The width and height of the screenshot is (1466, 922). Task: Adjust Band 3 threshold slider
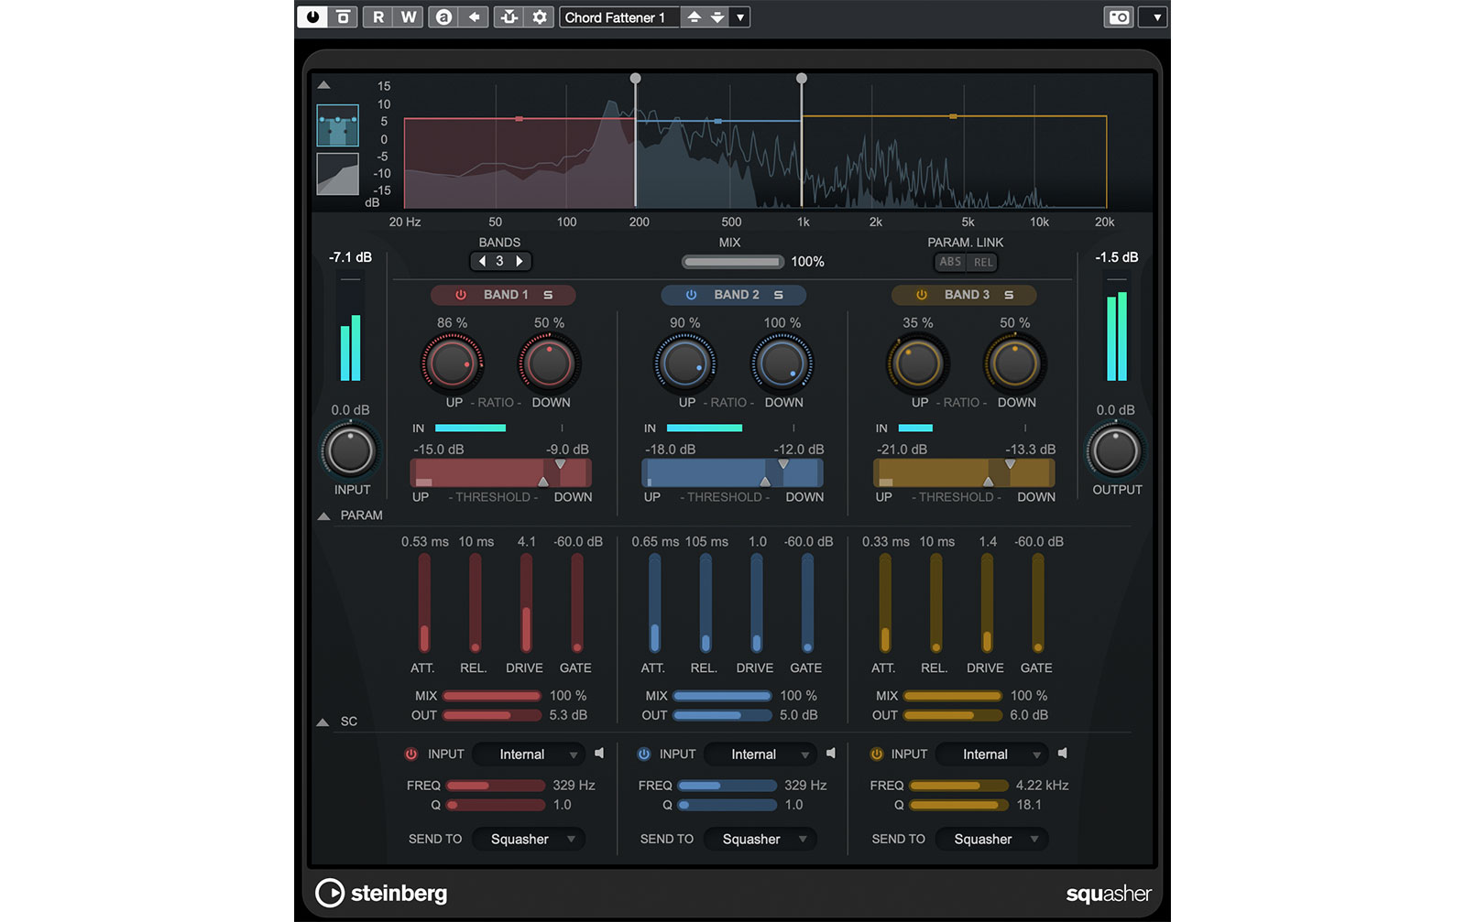963,473
